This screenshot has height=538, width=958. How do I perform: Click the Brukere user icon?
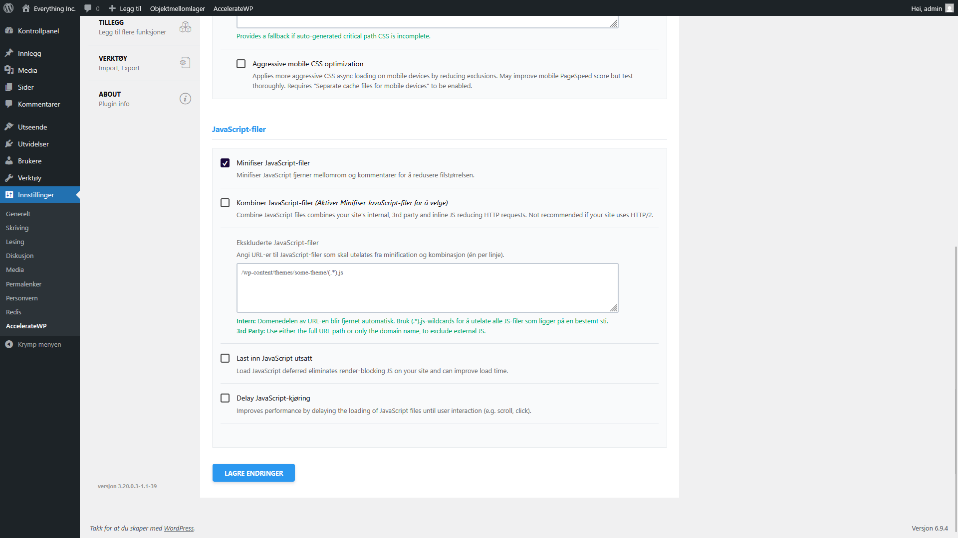pyautogui.click(x=9, y=160)
